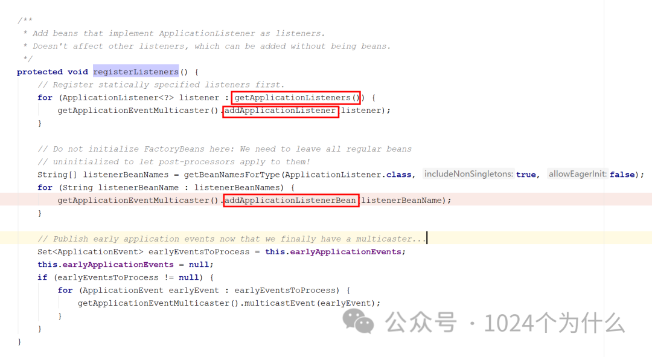Click listener argument passed to addApplicationListener
Screen dimensions: 652x357
[361, 111]
